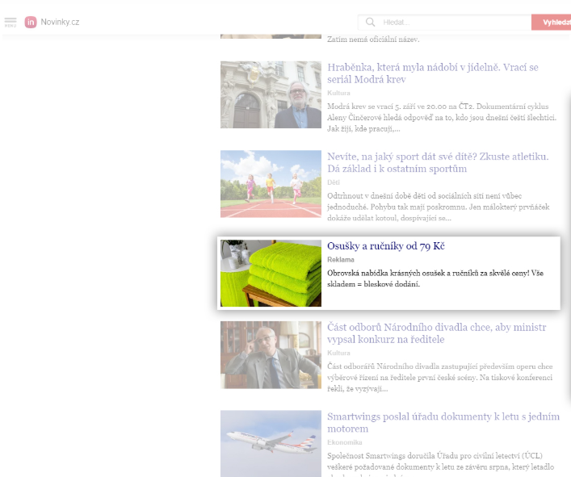Open Smartwings single-engine flight article
Screen dimensions: 571x477
pyautogui.click(x=443, y=422)
